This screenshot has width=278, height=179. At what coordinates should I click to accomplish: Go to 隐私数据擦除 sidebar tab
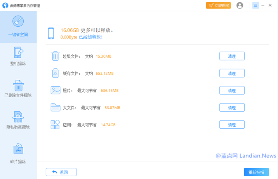[x=18, y=120]
